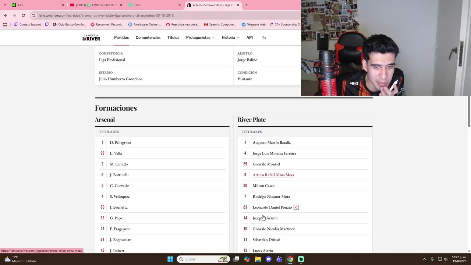The width and height of the screenshot is (471, 265).
Task: Reload the current page
Action: [x=23, y=15]
